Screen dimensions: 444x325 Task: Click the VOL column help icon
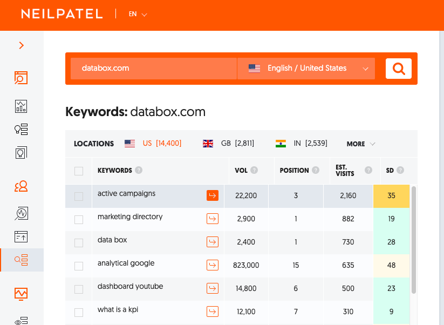pos(254,170)
